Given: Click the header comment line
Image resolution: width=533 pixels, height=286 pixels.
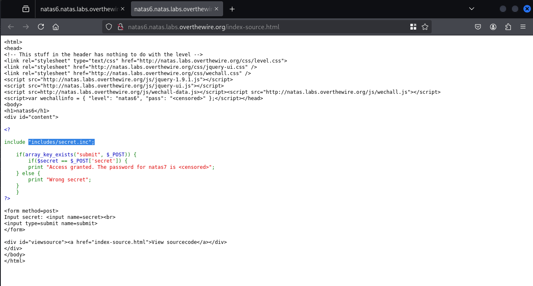Looking at the screenshot, I should click(103, 55).
